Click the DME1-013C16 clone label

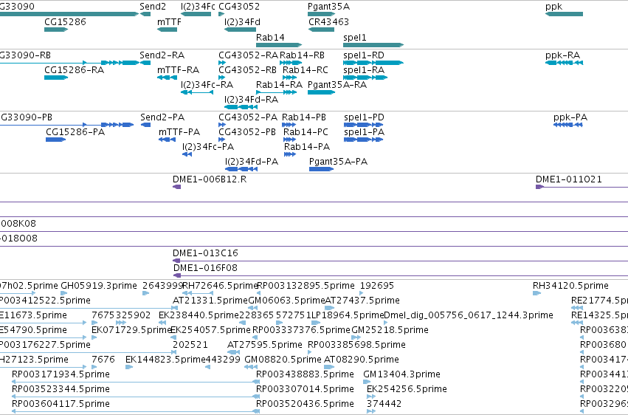[x=205, y=253]
